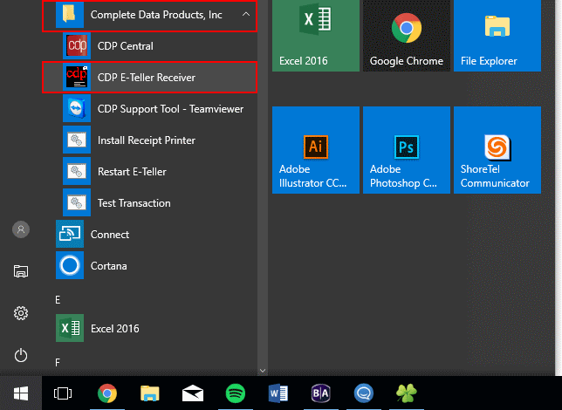This screenshot has height=410, width=562.
Task: Click app list scroll down arrow
Action: coord(263,371)
